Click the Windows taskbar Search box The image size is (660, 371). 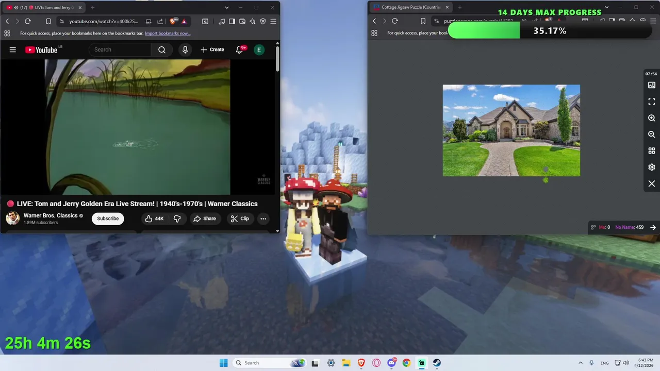coord(270,363)
